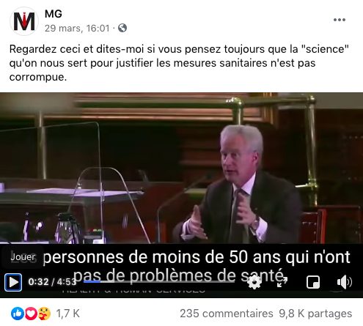The image size is (363, 326).
Task: Click the 29 mars, 16:01 timestamp
Action: [77, 29]
